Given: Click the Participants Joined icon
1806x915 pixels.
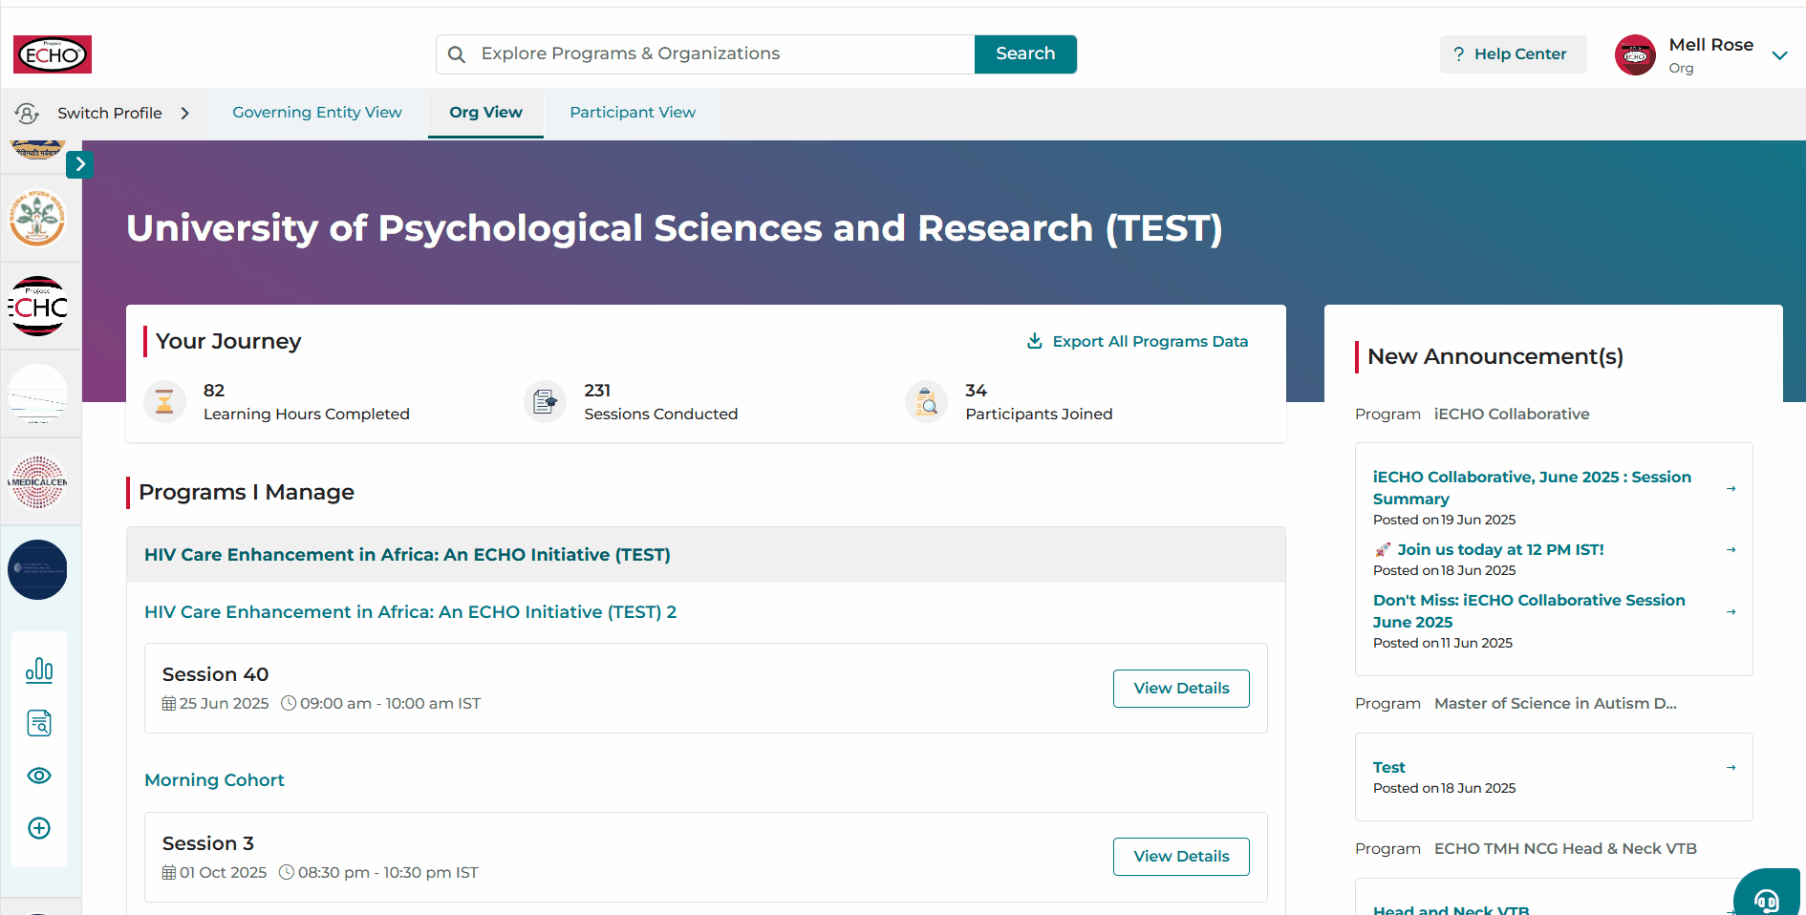Looking at the screenshot, I should coord(926,402).
